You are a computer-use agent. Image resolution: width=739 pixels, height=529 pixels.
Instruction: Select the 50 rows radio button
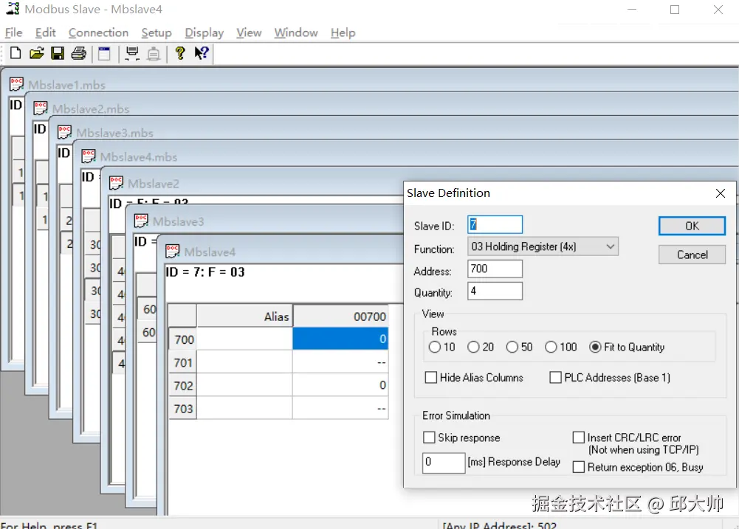(512, 348)
